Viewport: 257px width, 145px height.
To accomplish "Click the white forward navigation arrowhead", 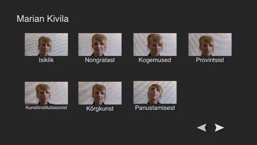I will [219, 128].
